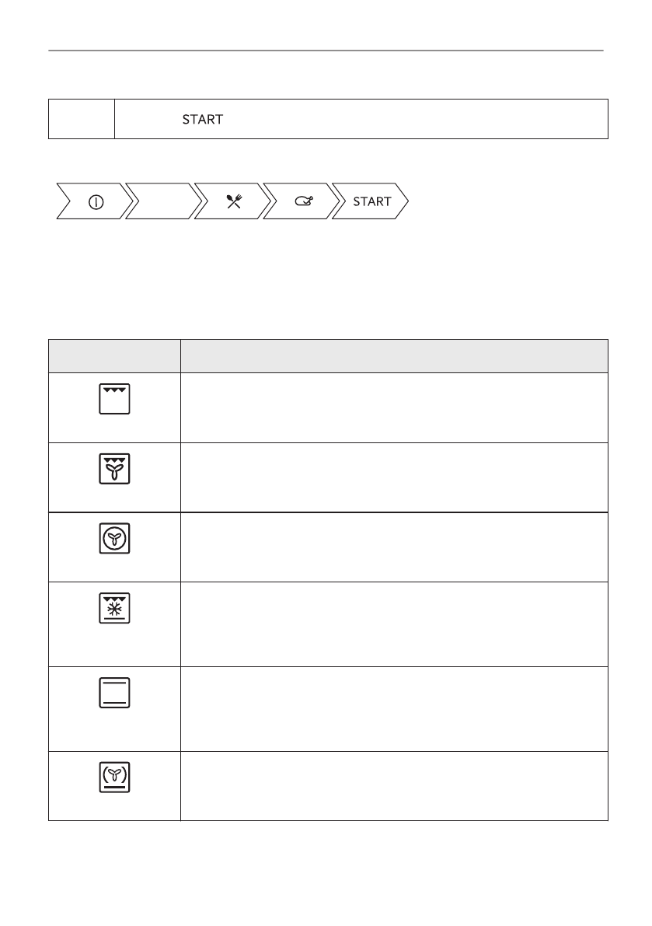Image resolution: width=652 pixels, height=926 pixels.
Task: Click the power on/off icon
Action: pyautogui.click(x=95, y=201)
